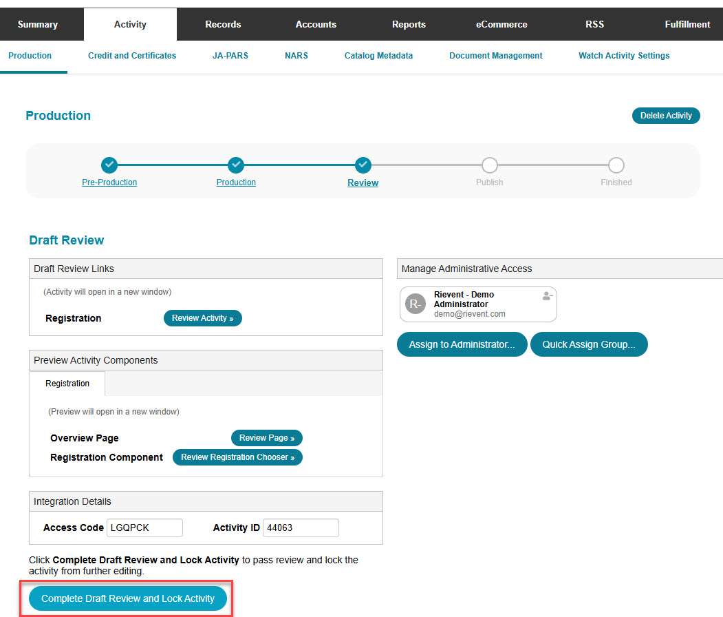Go to the JA-PARS sub-tab
Viewport: 723px width, 617px height.
[x=230, y=55]
